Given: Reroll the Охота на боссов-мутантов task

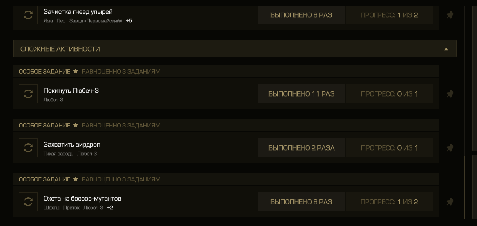Looking at the screenshot, I should click(28, 202).
